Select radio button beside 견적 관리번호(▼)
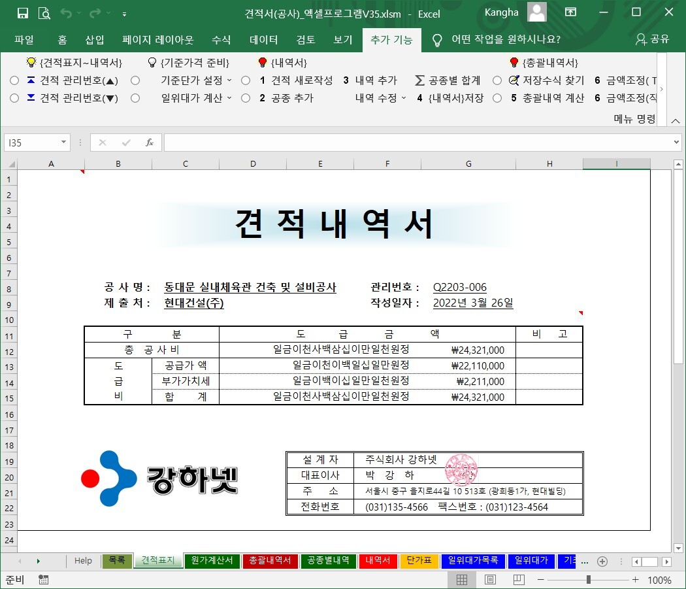The image size is (686, 589). (14, 98)
